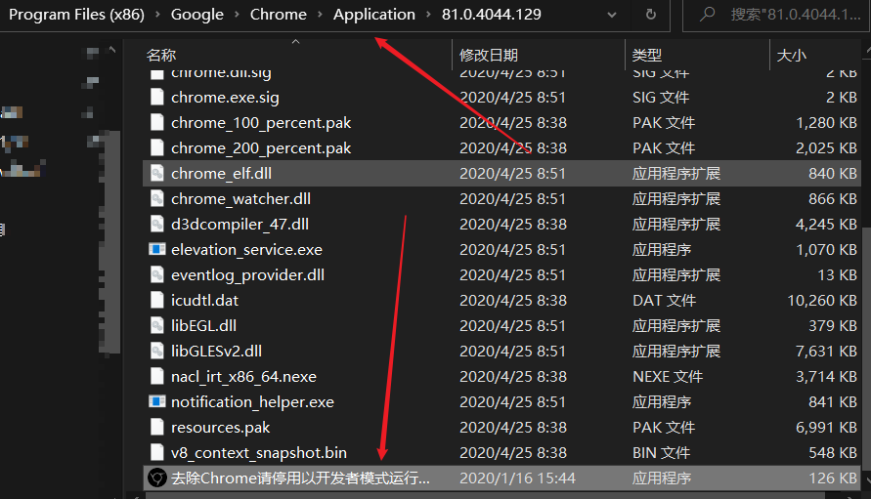Expand the chevron after Chrome breadcrumb

click(x=320, y=16)
